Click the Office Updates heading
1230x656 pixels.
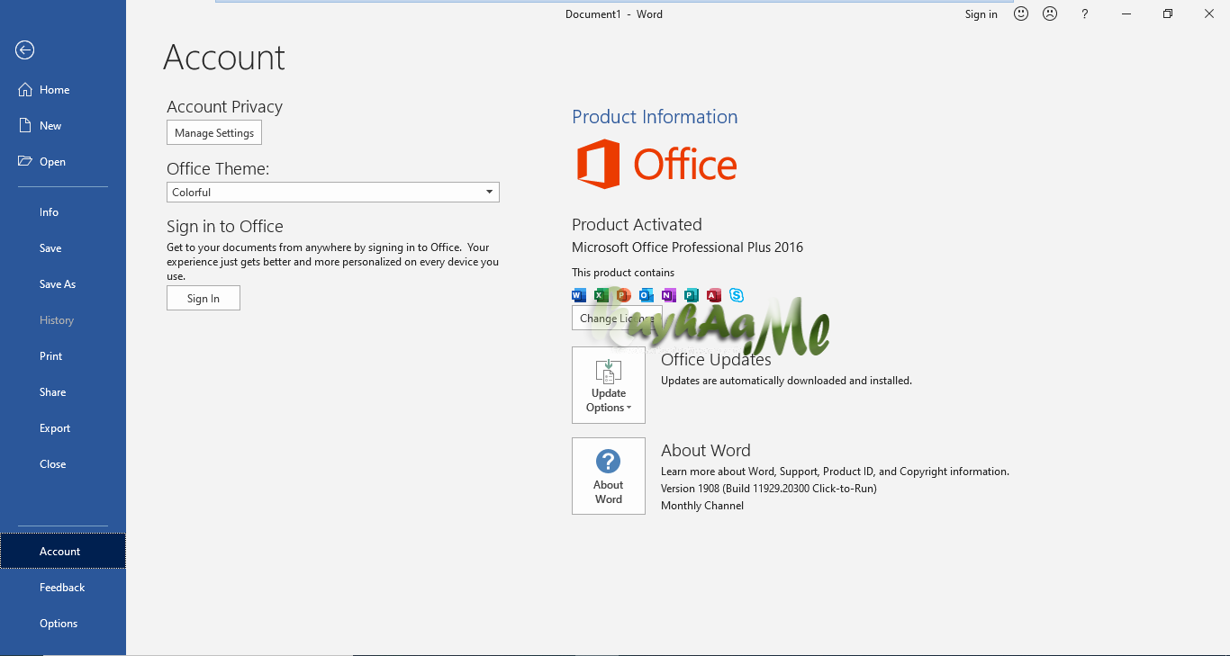pyautogui.click(x=716, y=360)
